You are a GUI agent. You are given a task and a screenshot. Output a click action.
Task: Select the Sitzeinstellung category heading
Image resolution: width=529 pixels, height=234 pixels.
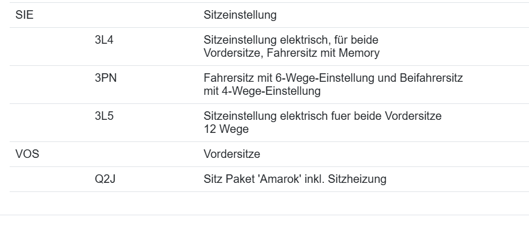(x=240, y=15)
